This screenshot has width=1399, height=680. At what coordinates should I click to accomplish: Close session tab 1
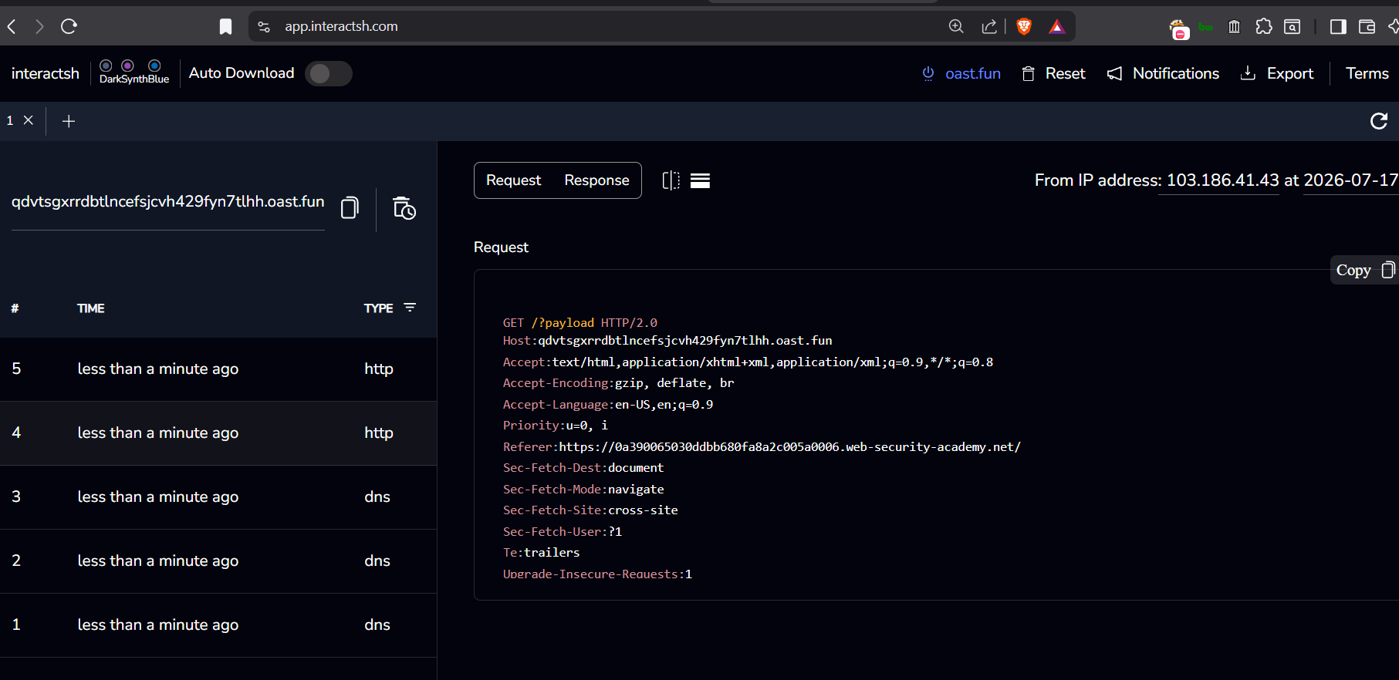point(29,120)
